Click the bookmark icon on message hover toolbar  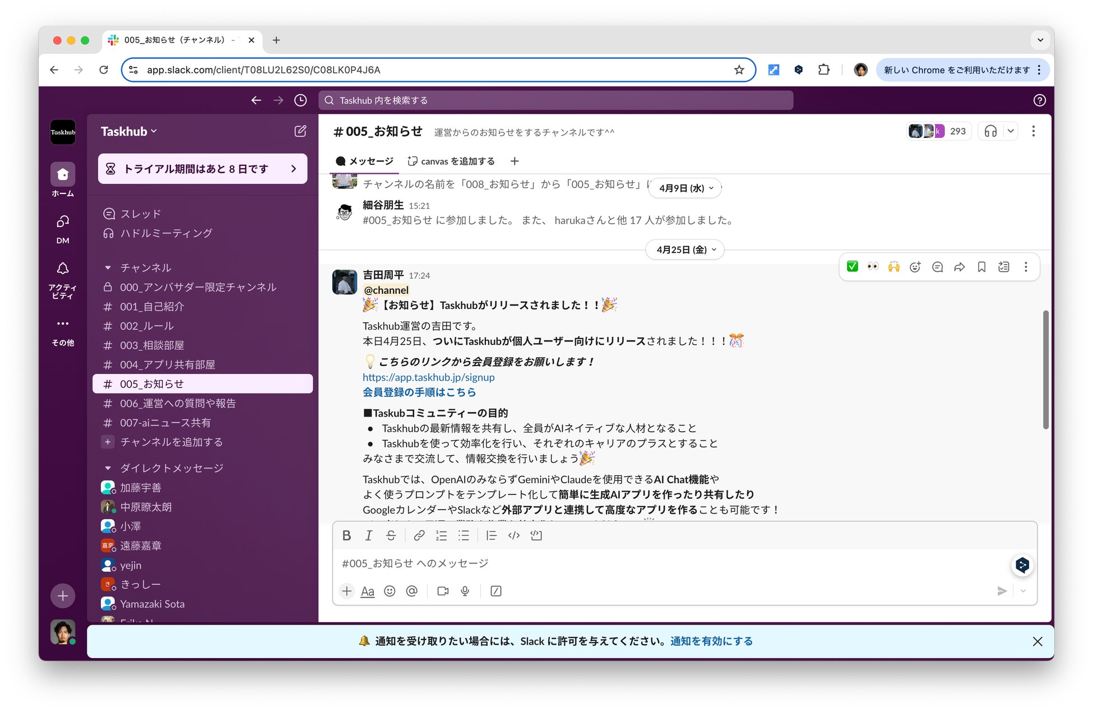pyautogui.click(x=981, y=267)
